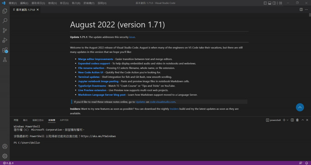Viewport: 311px width, 165px height.
Task: Open Expanded codecs support link
Action: [x=94, y=64]
